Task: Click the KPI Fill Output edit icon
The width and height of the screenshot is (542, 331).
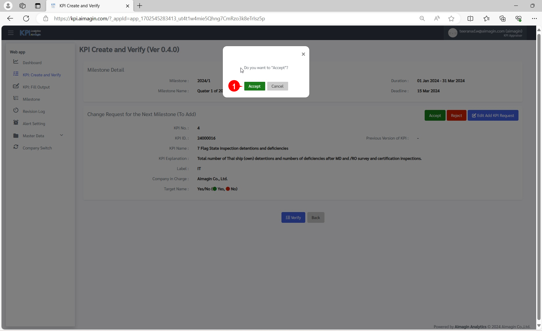Action: 16,86
